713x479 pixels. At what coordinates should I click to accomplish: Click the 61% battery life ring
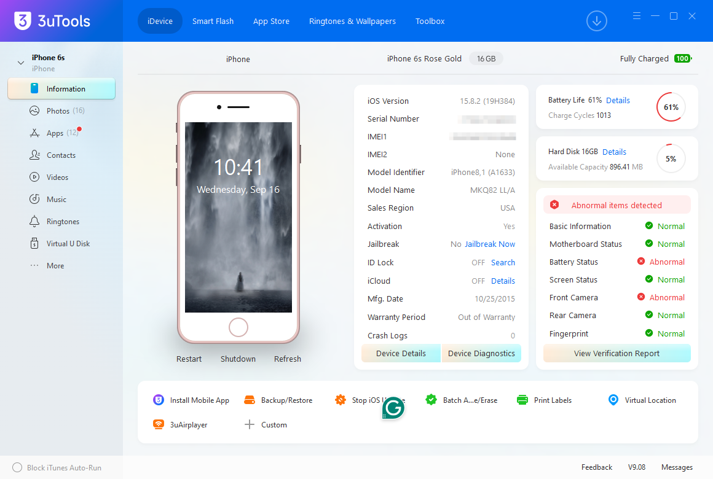point(671,107)
